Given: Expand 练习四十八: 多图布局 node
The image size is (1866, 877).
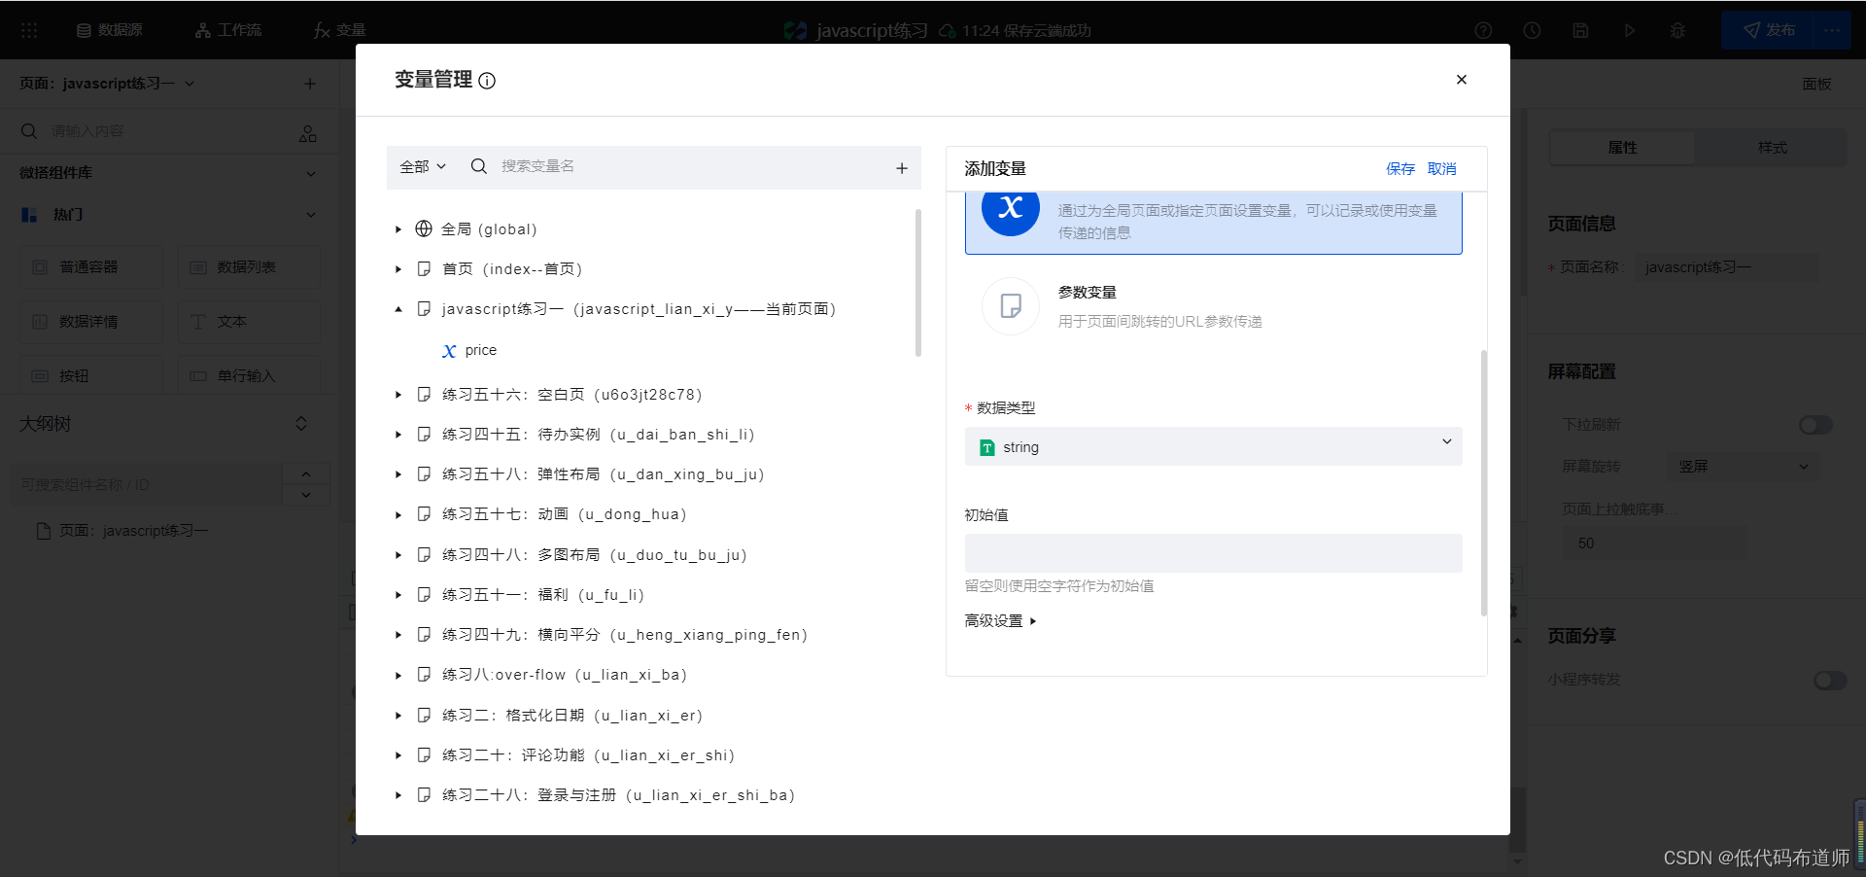Looking at the screenshot, I should [x=398, y=555].
